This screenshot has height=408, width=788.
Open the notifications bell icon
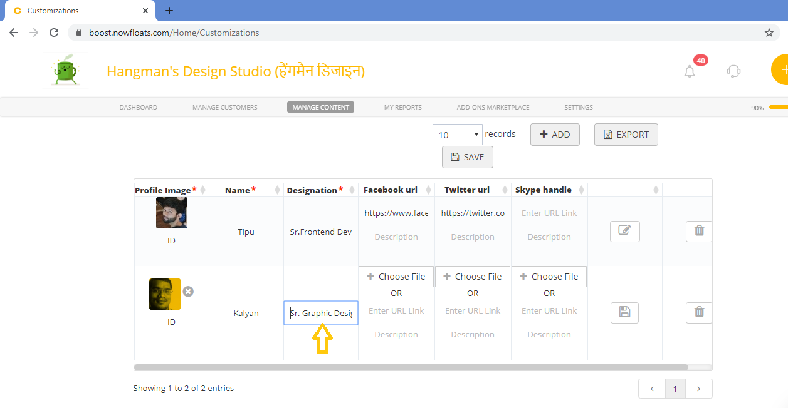click(x=690, y=71)
